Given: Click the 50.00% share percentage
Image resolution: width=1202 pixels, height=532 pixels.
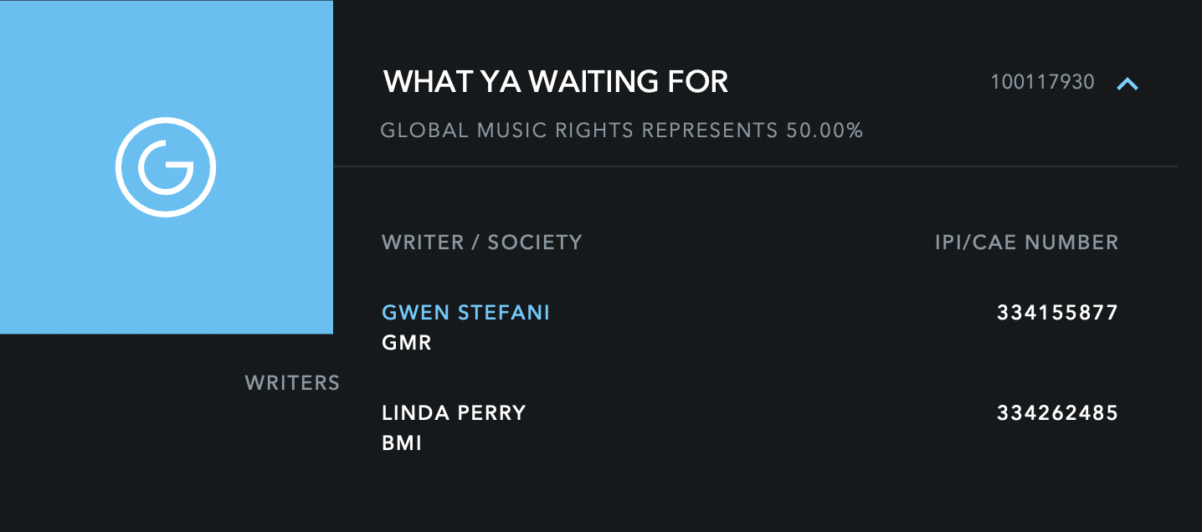Looking at the screenshot, I should [824, 130].
